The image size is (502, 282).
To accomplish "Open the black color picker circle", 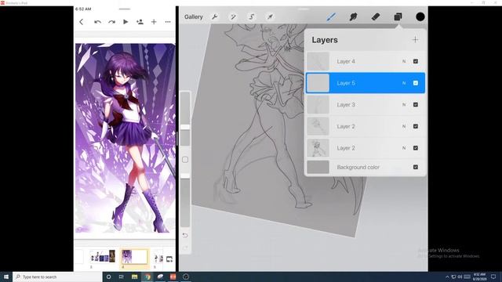I will coord(420,16).
